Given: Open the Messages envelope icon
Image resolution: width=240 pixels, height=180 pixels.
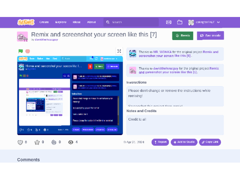Looking at the screenshot, I should coord(168,22).
